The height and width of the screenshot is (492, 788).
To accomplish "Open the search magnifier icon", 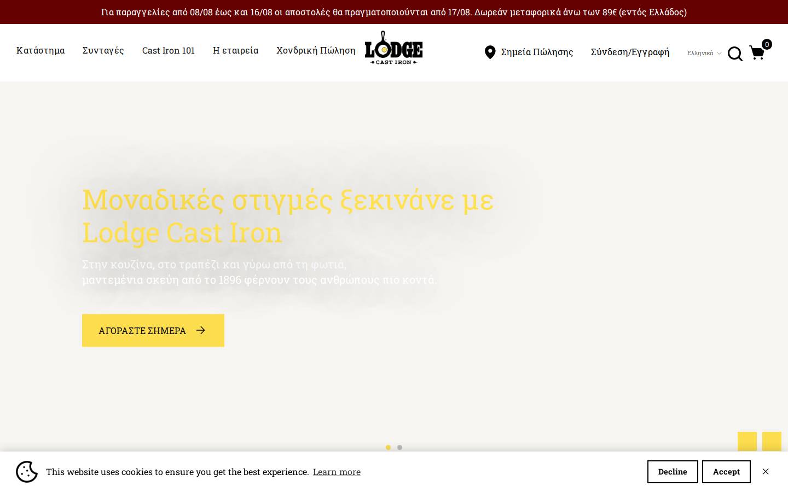I will coord(735,54).
